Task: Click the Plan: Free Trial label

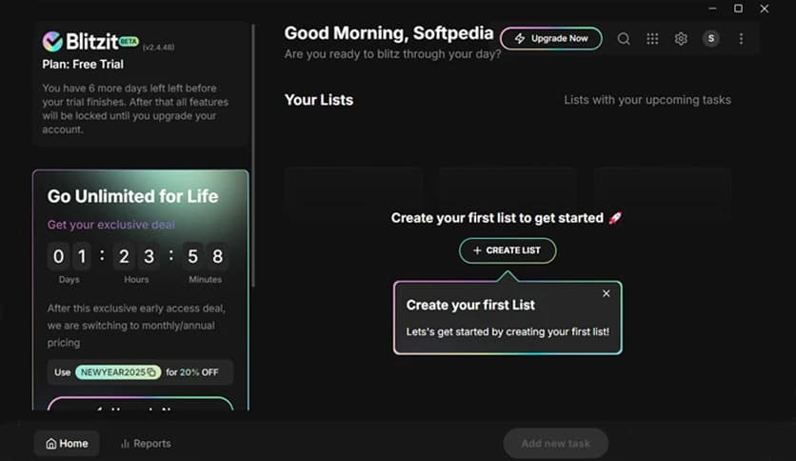Action: [83, 64]
